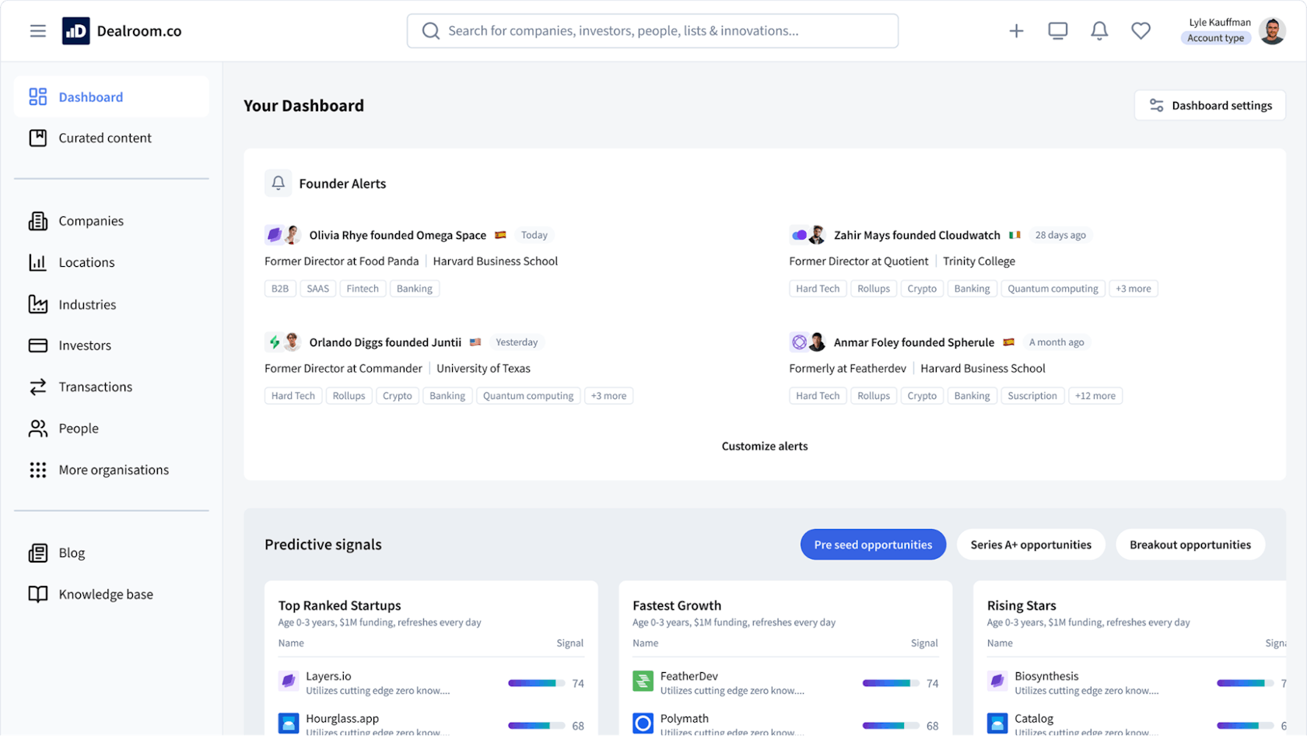Click the plus icon in top bar
Screen dimensions: 1307x736
point(1017,30)
